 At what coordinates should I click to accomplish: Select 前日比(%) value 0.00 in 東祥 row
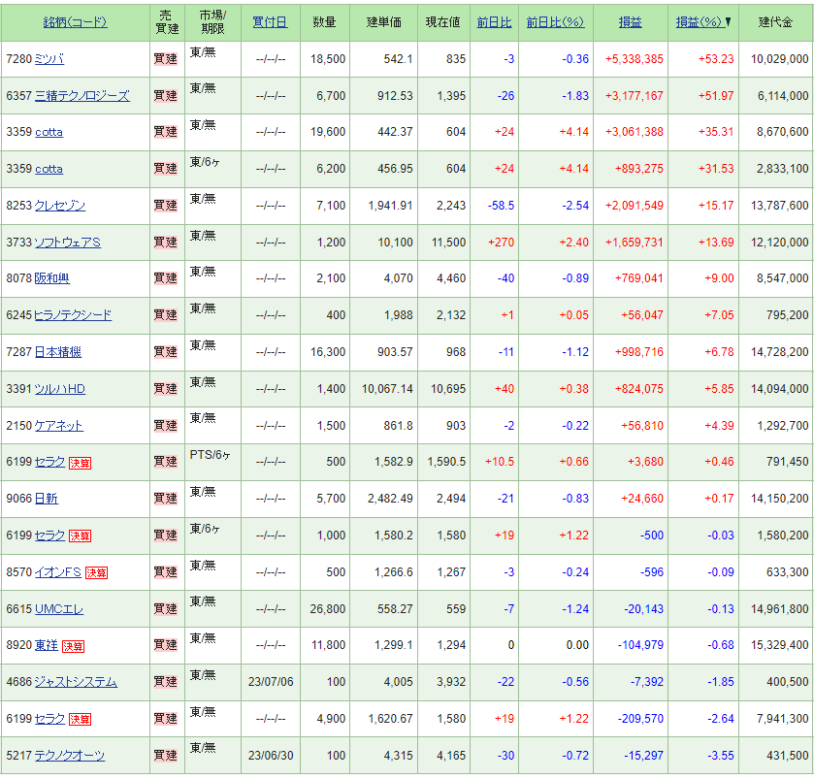[x=577, y=645]
